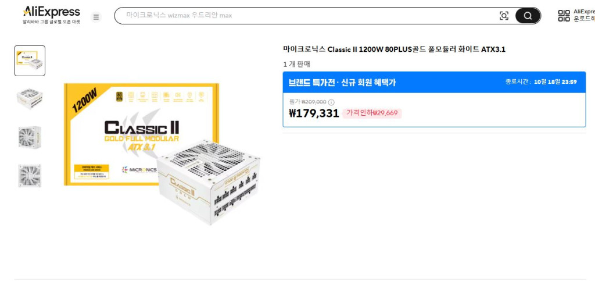Click the AliExpress app download text
The height and width of the screenshot is (281, 595).
click(x=583, y=15)
